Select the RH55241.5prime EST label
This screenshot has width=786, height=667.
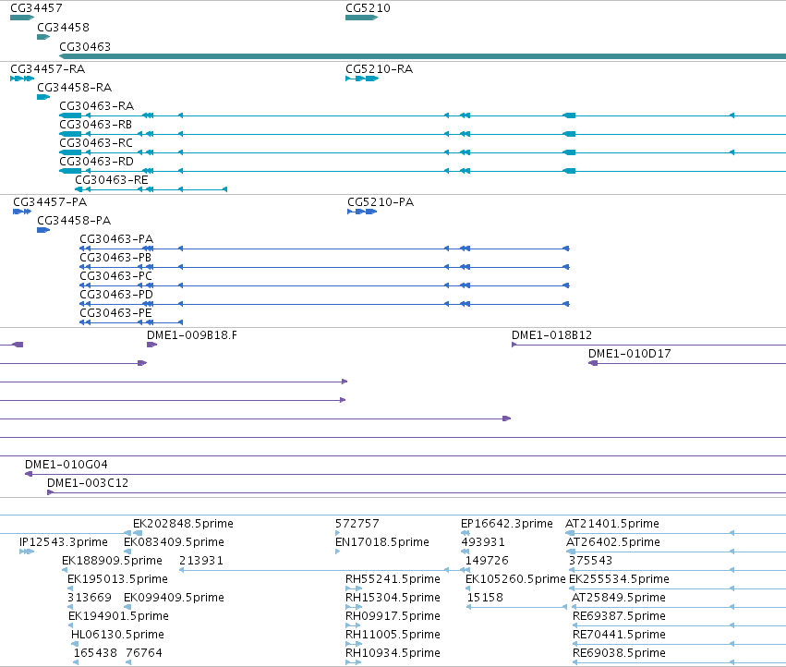[393, 579]
